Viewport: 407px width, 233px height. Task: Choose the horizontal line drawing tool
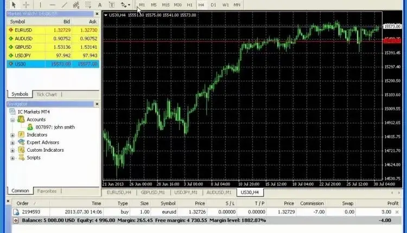[53, 5]
